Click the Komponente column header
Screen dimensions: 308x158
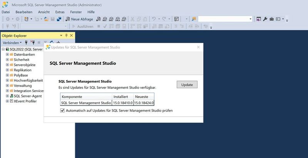86,97
